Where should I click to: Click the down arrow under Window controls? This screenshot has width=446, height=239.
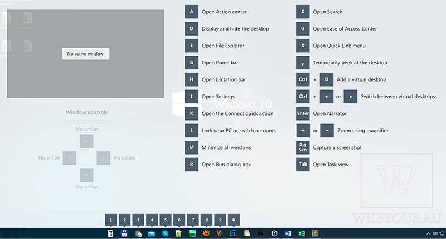[86, 175]
